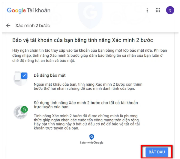Click the blue BẮT ĐẦU button
Screen dimensions: 180x159
(x=157, y=152)
